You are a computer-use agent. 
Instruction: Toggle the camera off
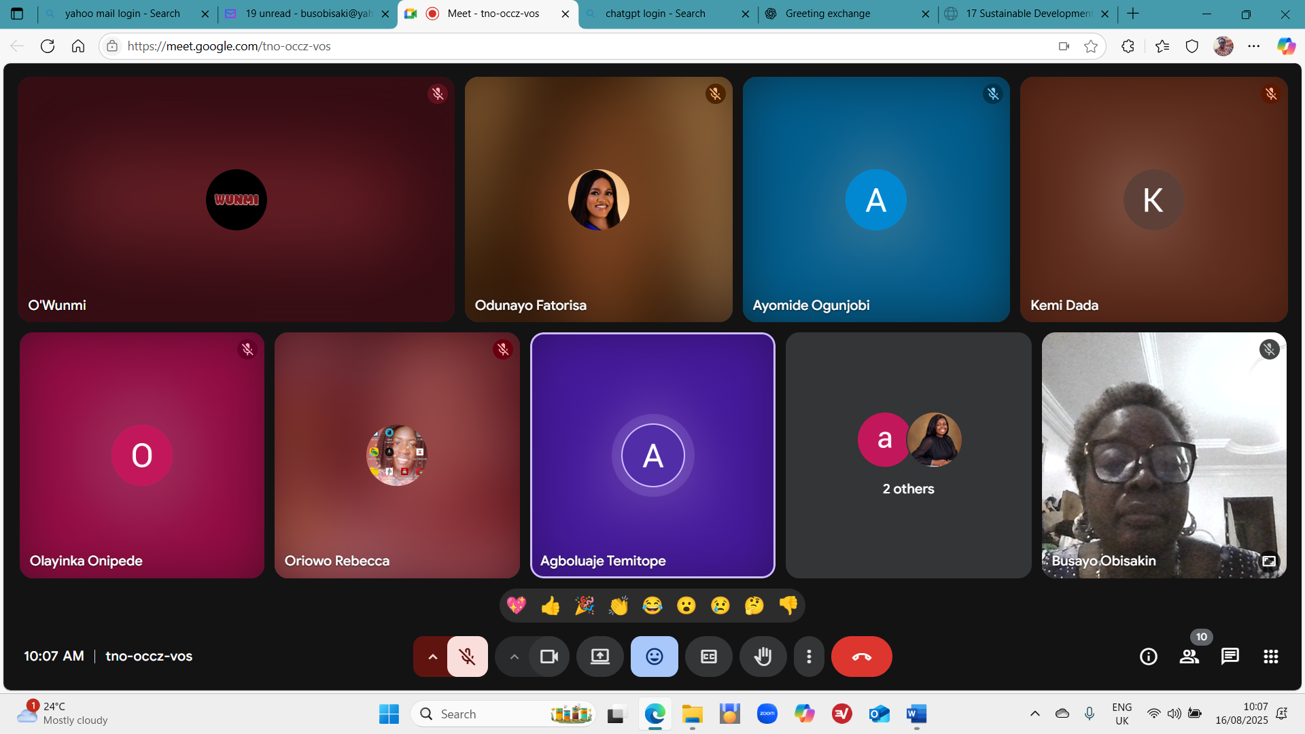point(549,657)
